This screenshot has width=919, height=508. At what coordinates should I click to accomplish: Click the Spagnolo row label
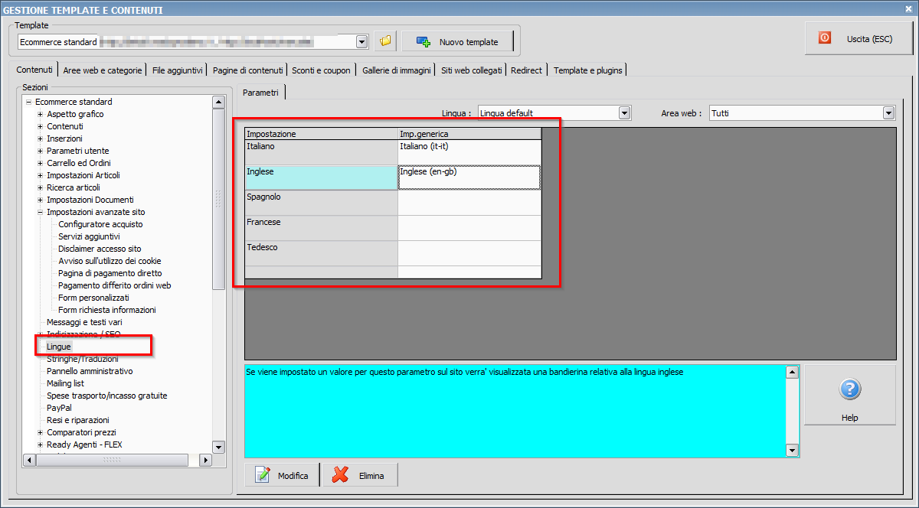pyautogui.click(x=321, y=203)
